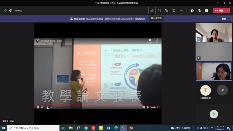
Task: Open the meeting chat
Action: click(x=159, y=11)
